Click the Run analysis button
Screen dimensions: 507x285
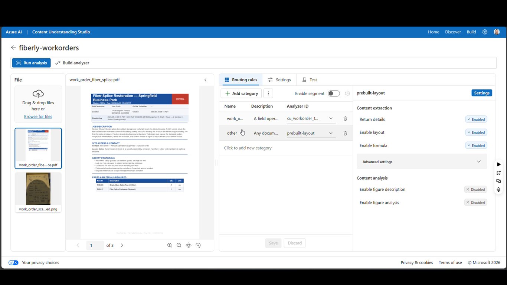pyautogui.click(x=31, y=63)
